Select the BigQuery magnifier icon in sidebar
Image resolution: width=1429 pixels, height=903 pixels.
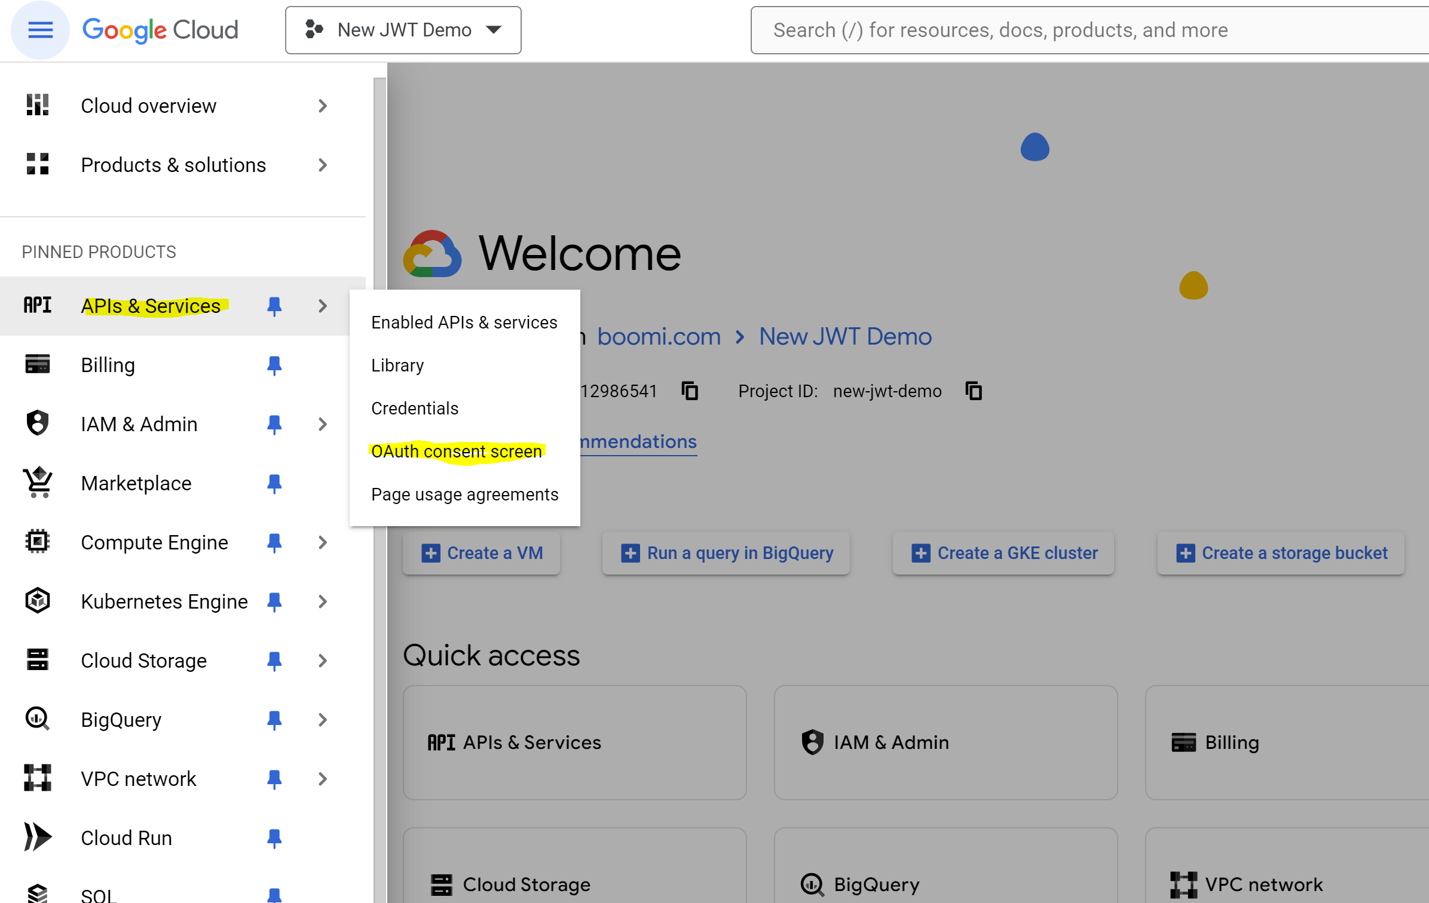click(x=37, y=719)
